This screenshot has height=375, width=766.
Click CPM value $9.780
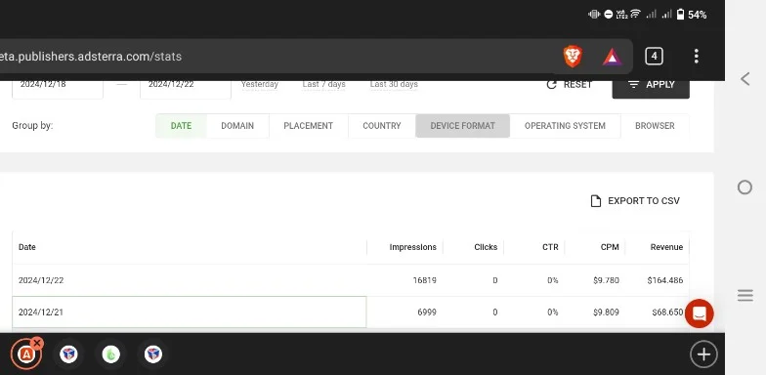tap(606, 280)
